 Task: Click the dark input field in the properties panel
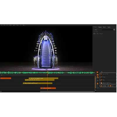107,30
